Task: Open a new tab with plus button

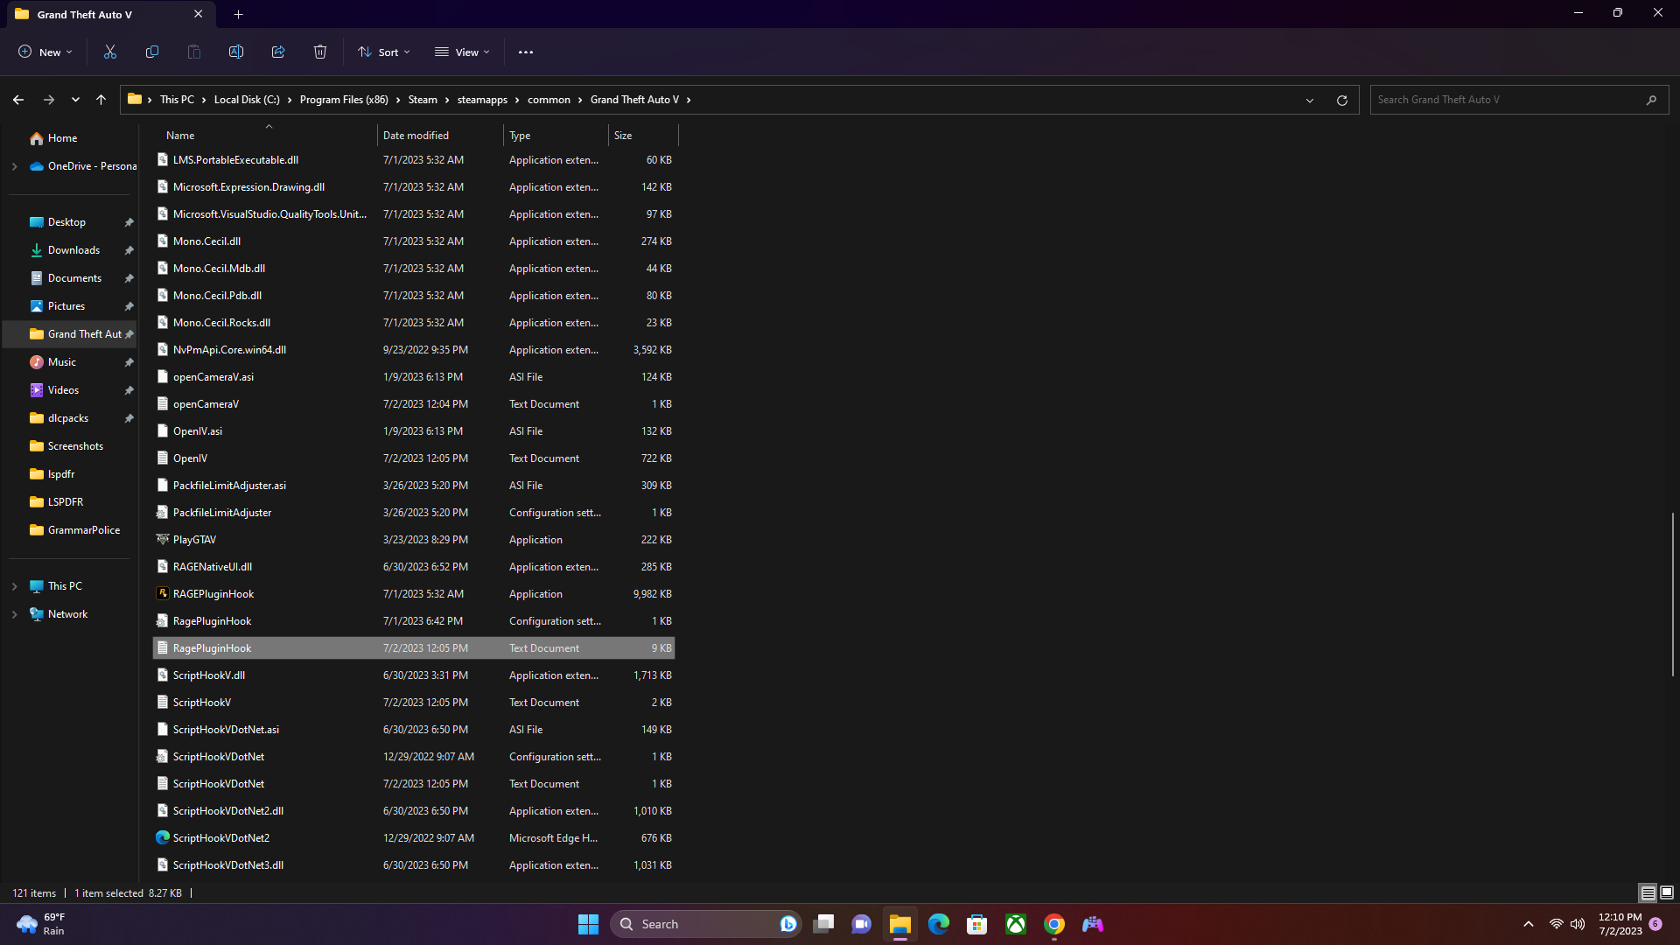Action: 238,14
